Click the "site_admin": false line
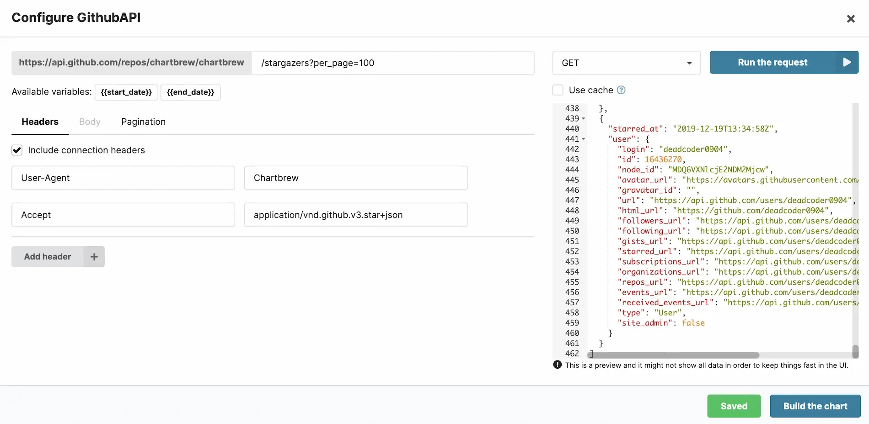The height and width of the screenshot is (424, 869). [661, 323]
